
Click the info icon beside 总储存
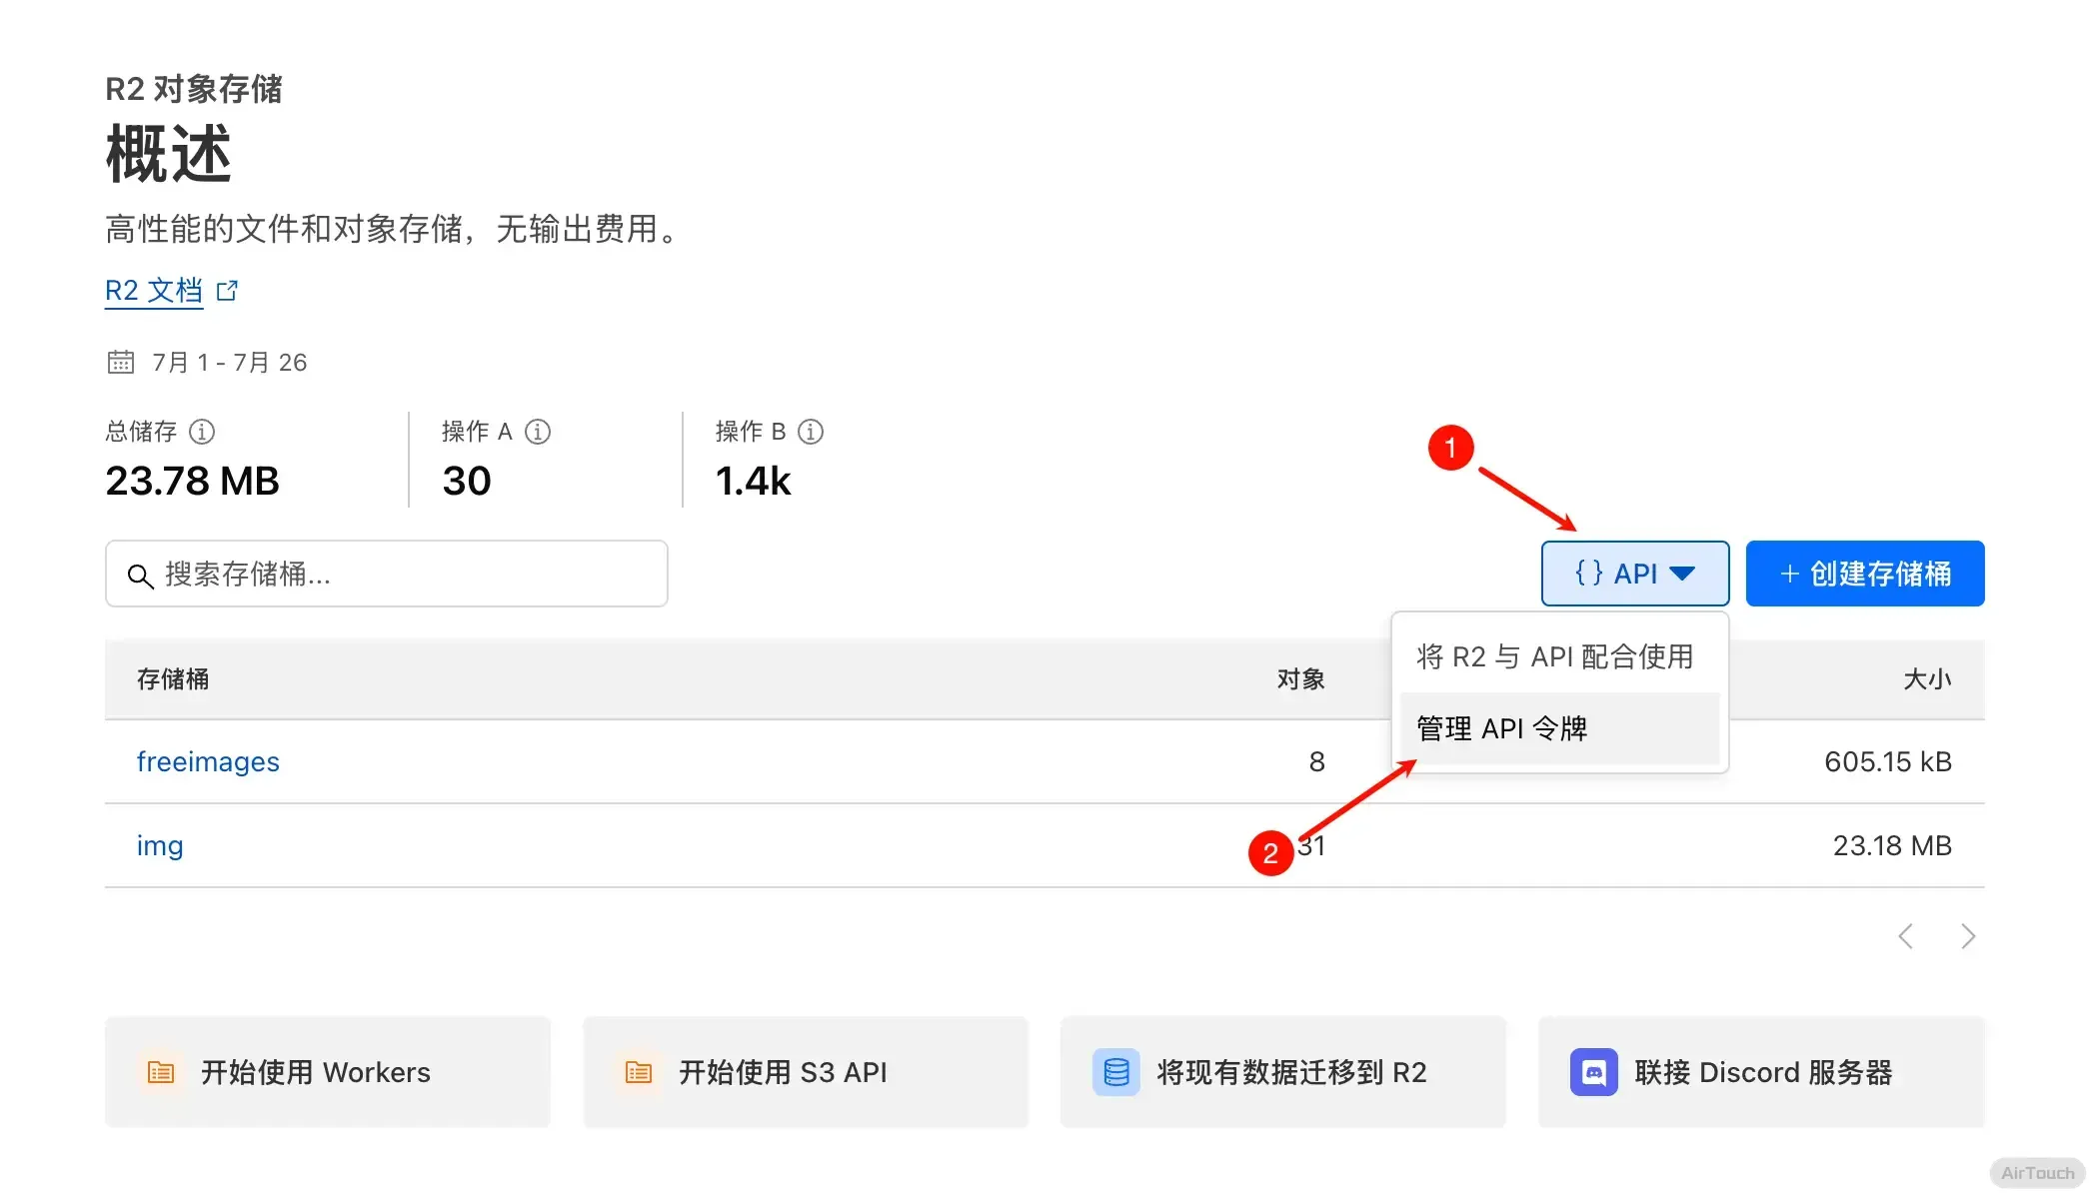[202, 432]
